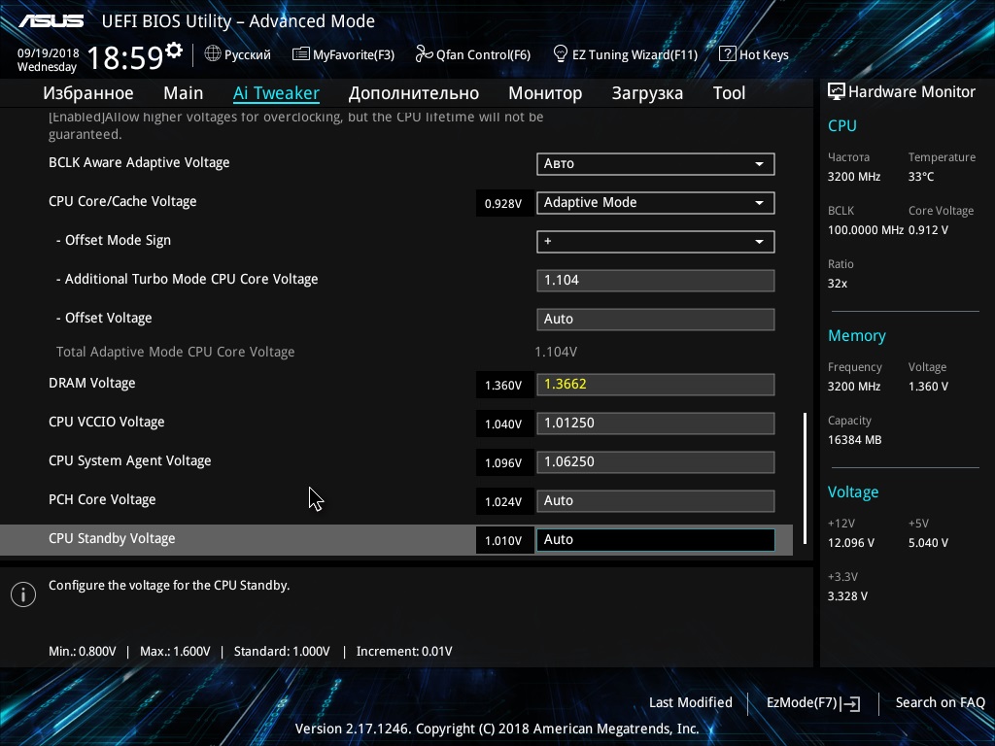Open BCLK Aware Adaptive Voltage dropdown
The width and height of the screenshot is (995, 746).
[656, 163]
